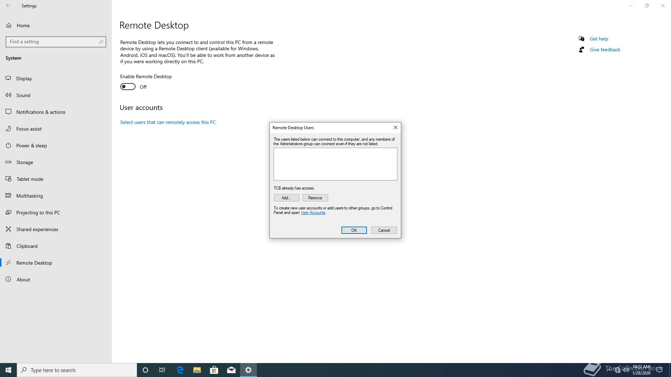Click the Tablet mode icon

pos(8,179)
